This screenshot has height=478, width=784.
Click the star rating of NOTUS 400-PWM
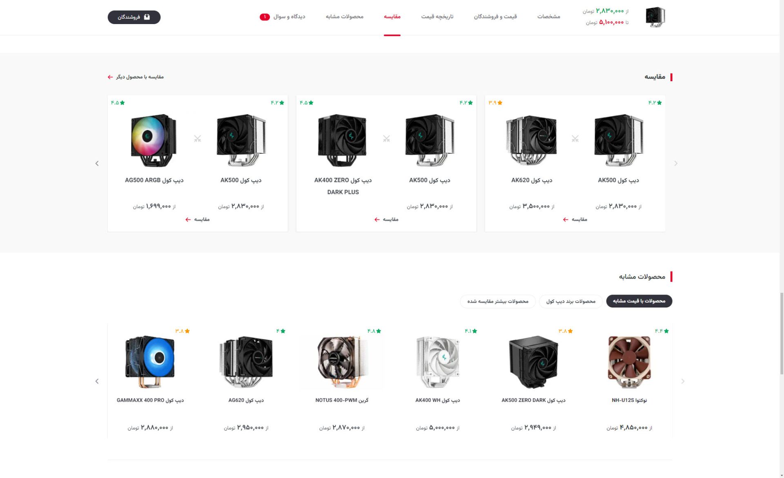coord(374,331)
